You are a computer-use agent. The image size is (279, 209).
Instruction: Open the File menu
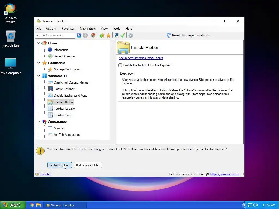tap(39, 28)
